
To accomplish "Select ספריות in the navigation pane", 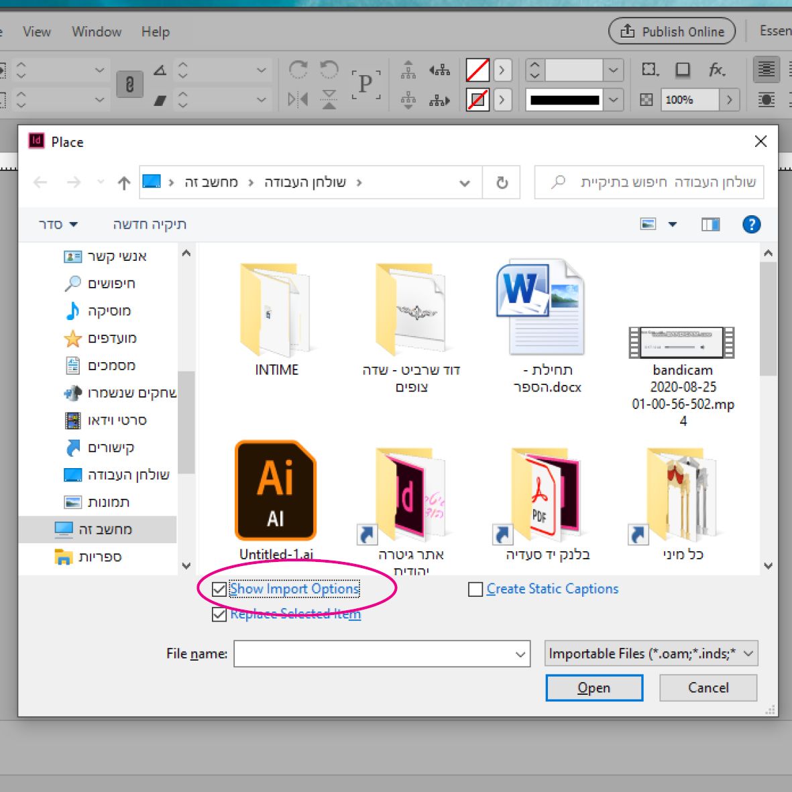I will click(x=88, y=557).
